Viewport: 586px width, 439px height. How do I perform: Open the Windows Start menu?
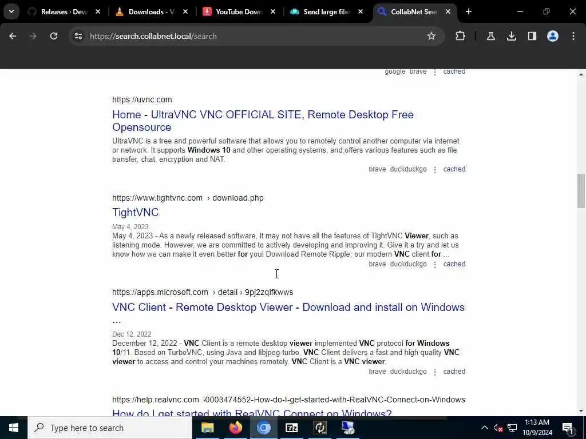pos(14,428)
